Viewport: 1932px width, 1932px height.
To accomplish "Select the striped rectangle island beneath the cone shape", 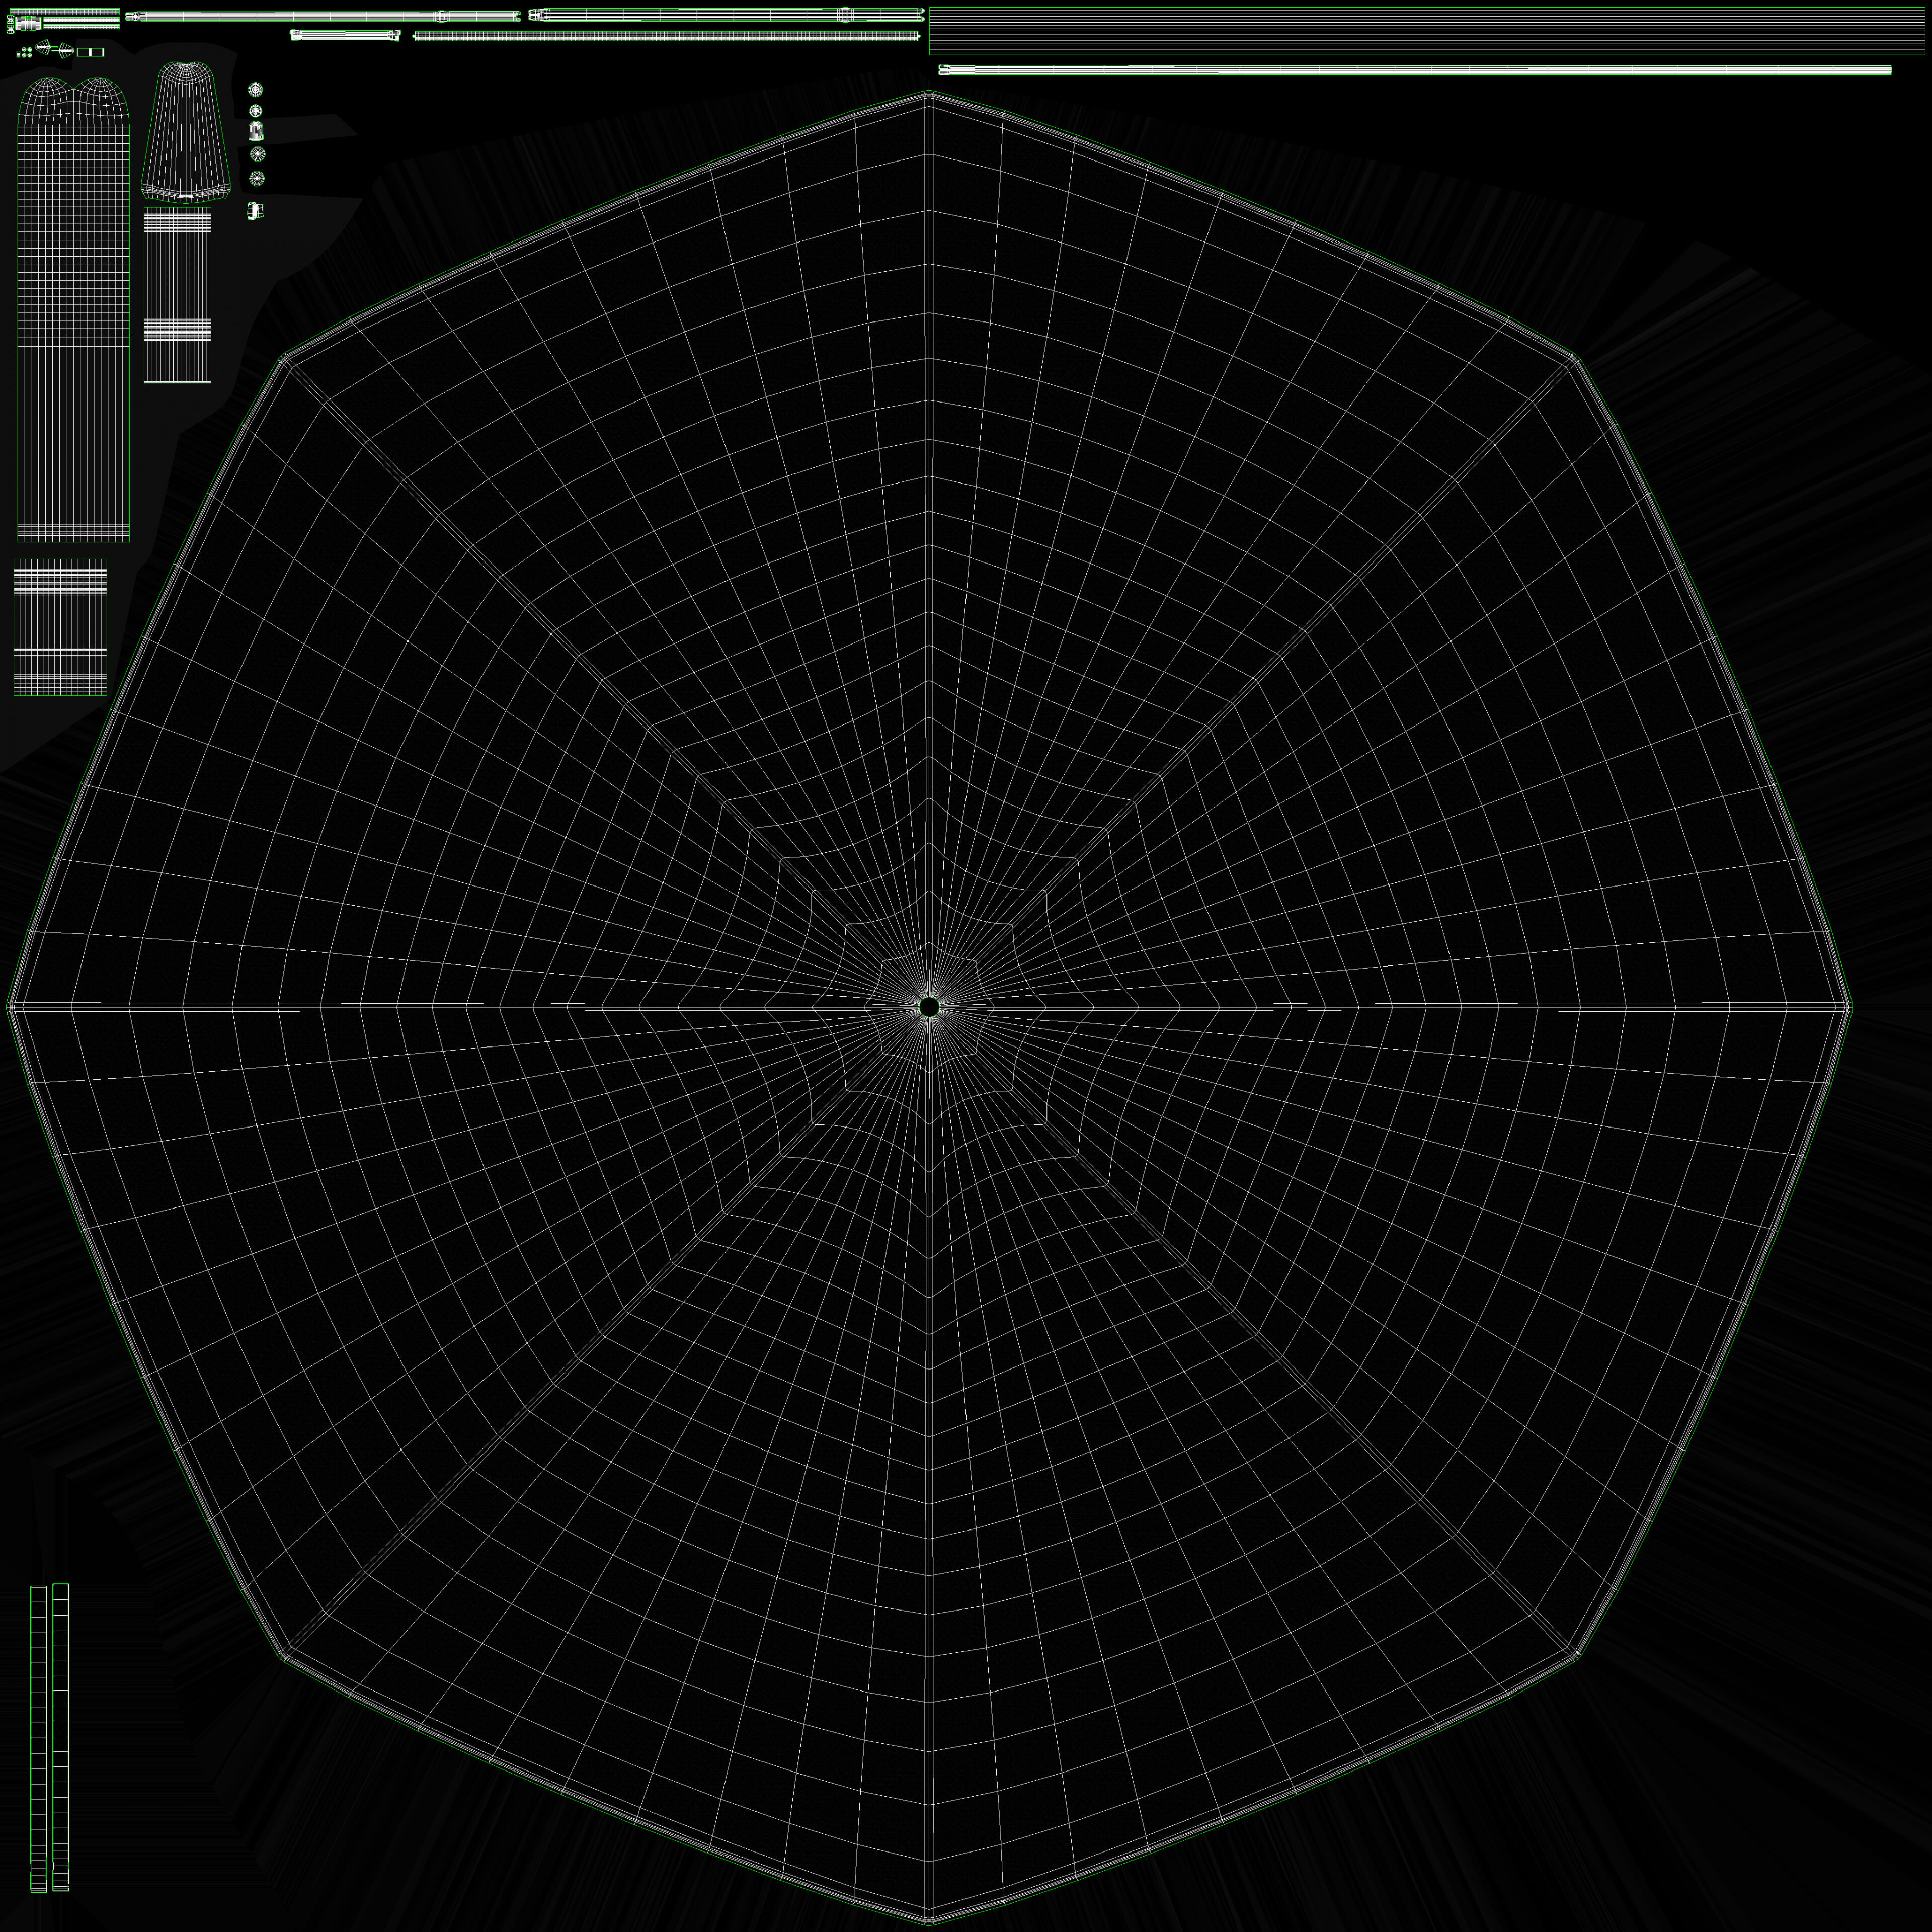I will 178,296.
